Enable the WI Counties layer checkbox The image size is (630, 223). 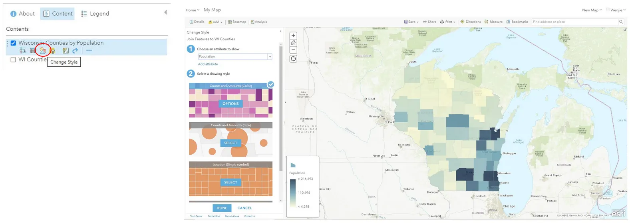coord(13,60)
